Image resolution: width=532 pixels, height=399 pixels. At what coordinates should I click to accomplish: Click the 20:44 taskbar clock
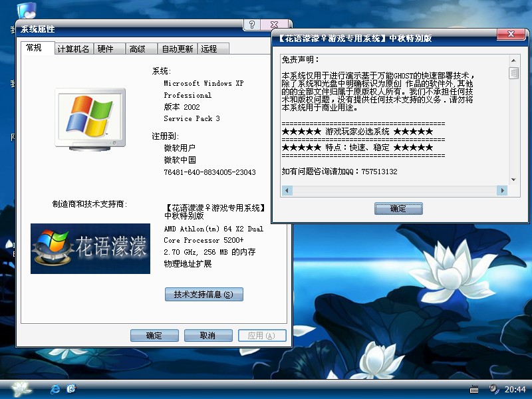515,389
